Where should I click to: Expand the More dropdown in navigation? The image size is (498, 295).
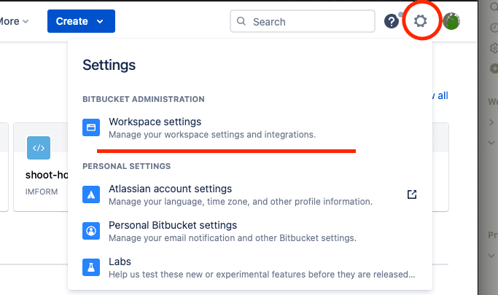pos(15,21)
